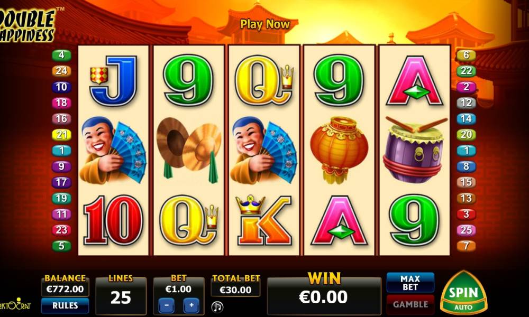Click the Aristocrat logo
529x317 pixels.
(x=15, y=304)
